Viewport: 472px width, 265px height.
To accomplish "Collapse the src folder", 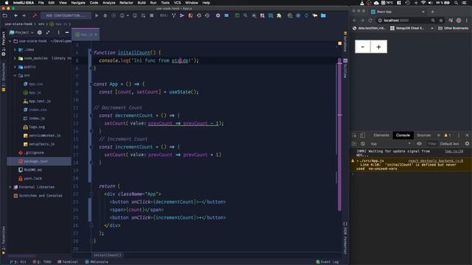I will click(x=15, y=75).
